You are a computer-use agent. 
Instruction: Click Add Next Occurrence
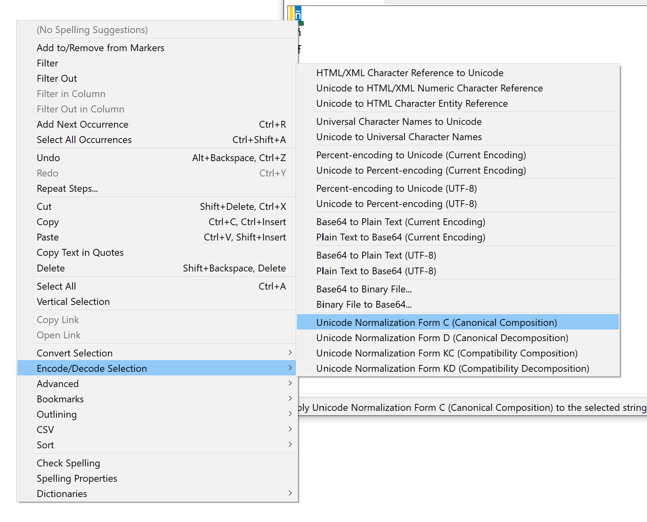pos(157,124)
